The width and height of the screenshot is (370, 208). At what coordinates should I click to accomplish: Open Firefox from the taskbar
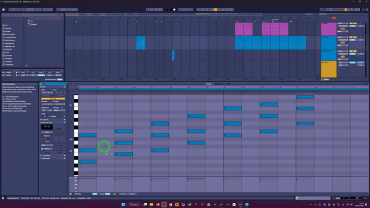[x=158, y=205]
